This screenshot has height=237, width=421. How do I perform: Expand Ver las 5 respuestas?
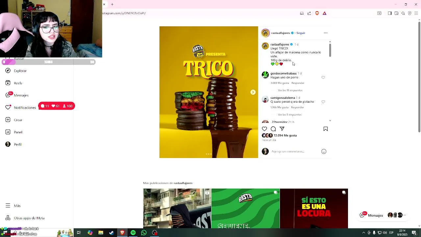(290, 115)
